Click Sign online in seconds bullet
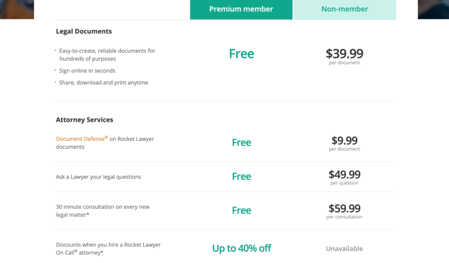449x263 pixels. [x=87, y=70]
